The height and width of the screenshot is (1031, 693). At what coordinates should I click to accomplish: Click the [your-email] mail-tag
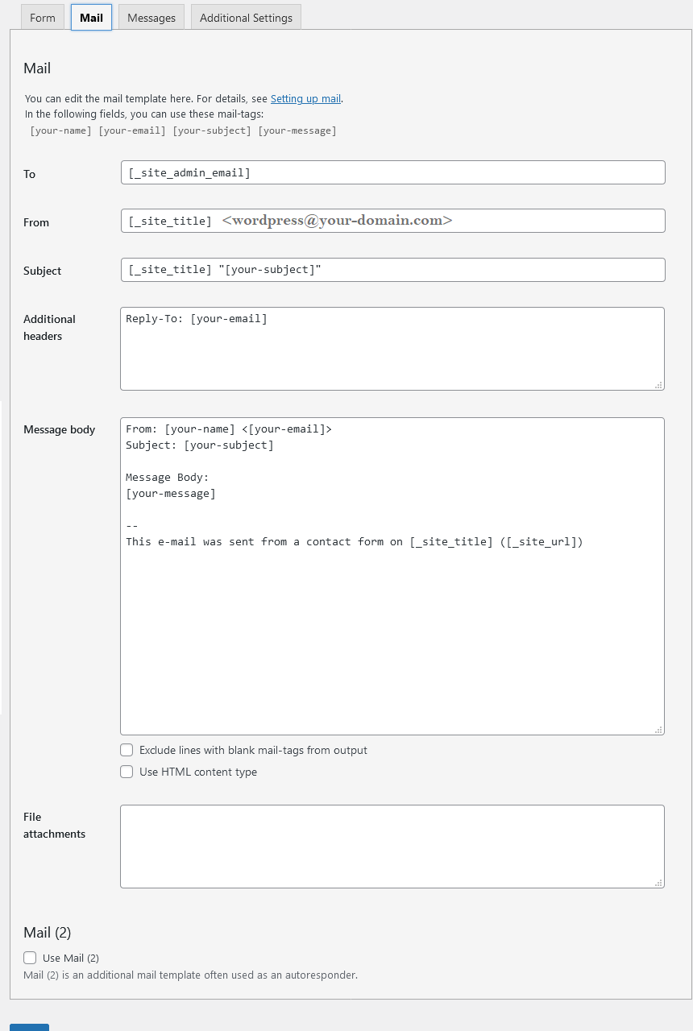(132, 130)
